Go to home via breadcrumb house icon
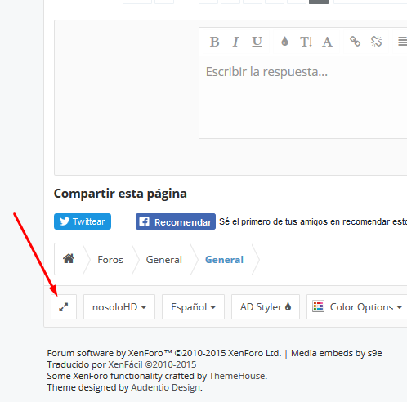Screen dimensions: 407x402 69,258
